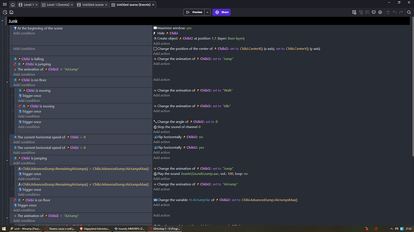The width and height of the screenshot is (414, 232).
Task: Click the save project icon
Action: coord(11,12)
